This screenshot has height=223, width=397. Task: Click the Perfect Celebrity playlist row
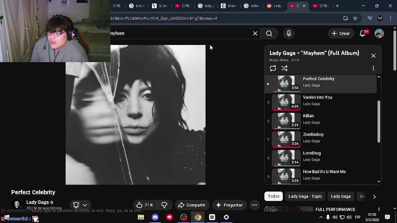pyautogui.click(x=321, y=84)
